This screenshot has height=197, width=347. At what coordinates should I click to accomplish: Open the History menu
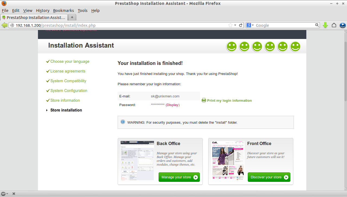[43, 11]
